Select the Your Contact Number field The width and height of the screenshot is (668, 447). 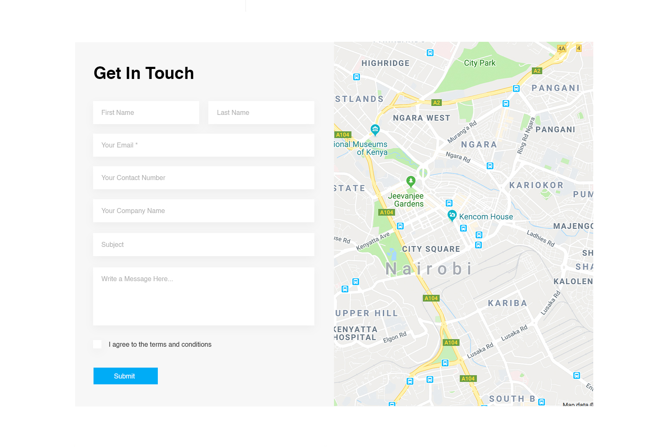[204, 178]
